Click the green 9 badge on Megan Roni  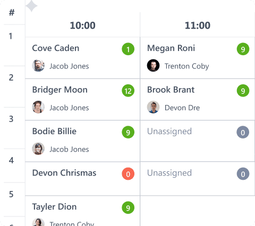pyautogui.click(x=243, y=49)
